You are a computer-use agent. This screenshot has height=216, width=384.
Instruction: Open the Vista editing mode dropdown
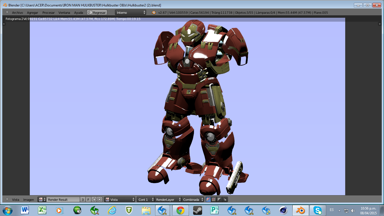pyautogui.click(x=120, y=199)
